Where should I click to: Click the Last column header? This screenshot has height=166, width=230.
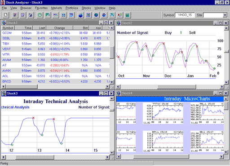[x=40, y=28]
